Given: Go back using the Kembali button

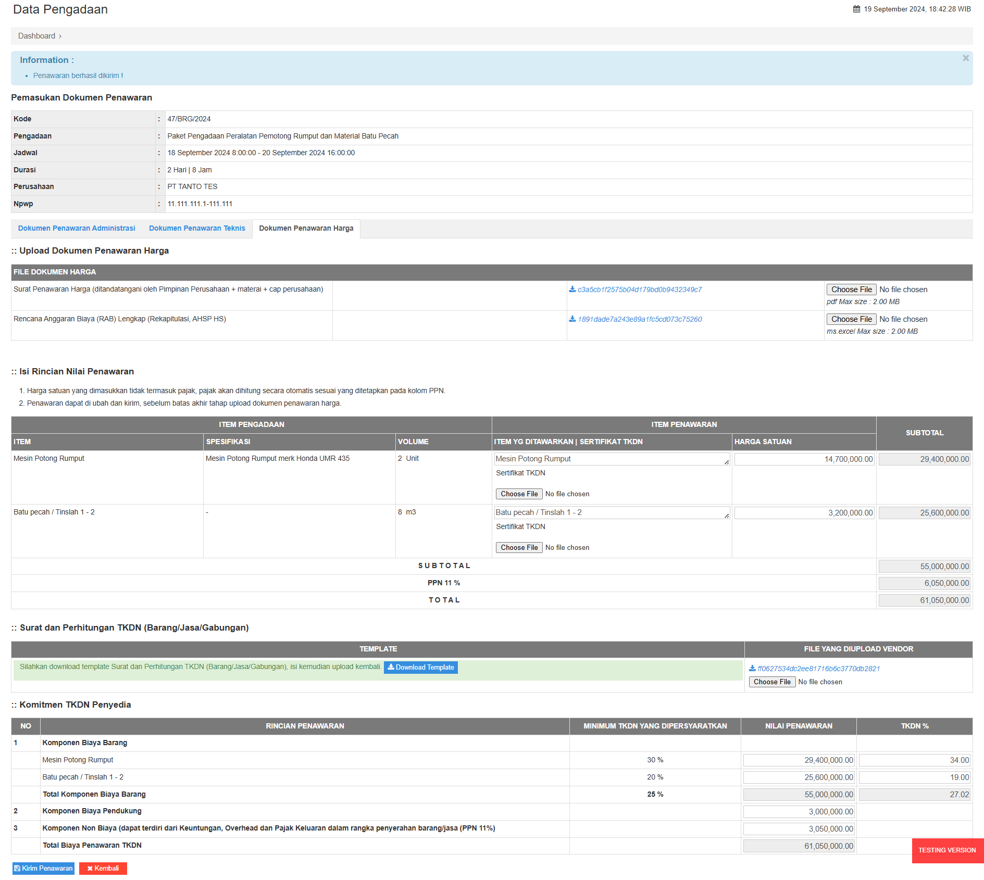Looking at the screenshot, I should click(x=103, y=869).
